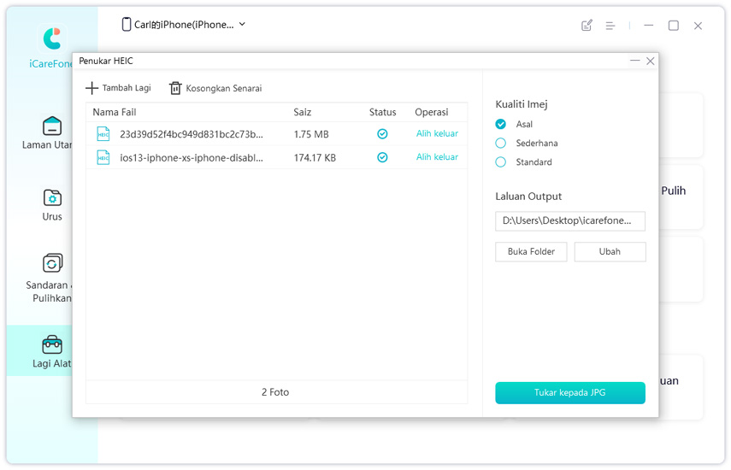Click the Buka Folder button
731x470 pixels.
(x=531, y=252)
